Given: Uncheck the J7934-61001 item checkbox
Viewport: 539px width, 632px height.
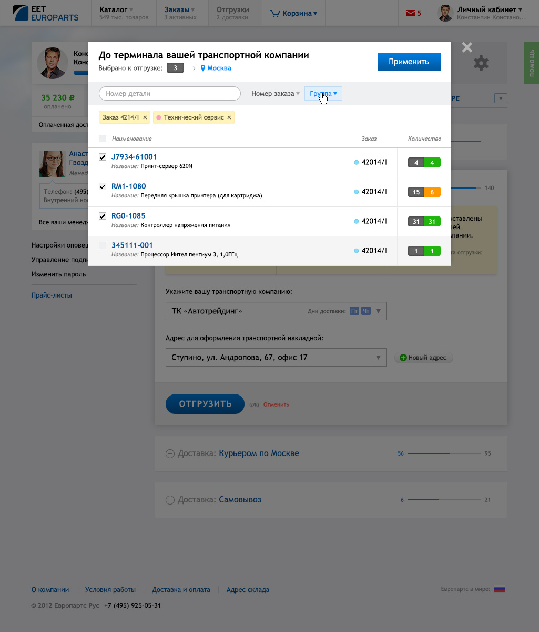Looking at the screenshot, I should [x=103, y=157].
